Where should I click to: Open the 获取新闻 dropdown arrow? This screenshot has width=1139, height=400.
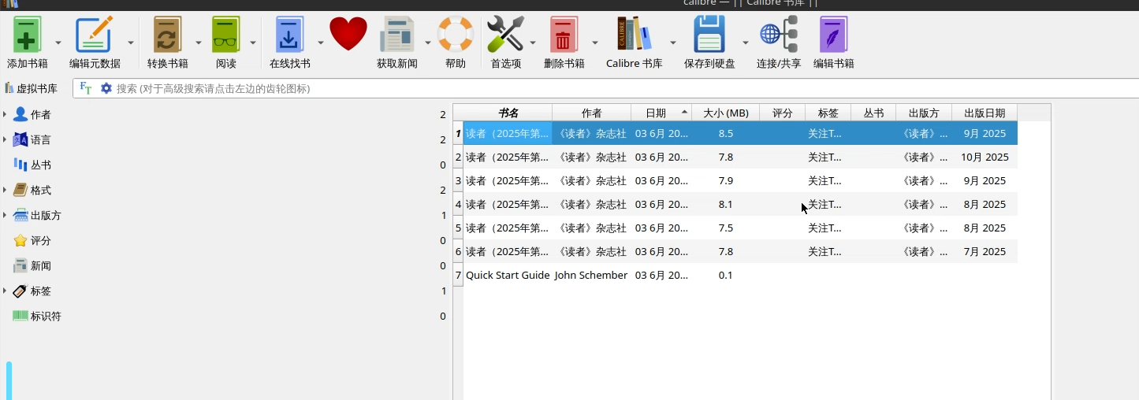pos(428,43)
